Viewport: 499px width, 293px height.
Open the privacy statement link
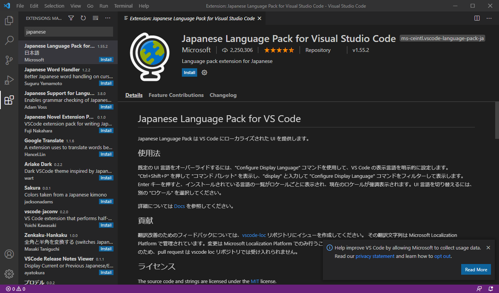click(x=375, y=256)
